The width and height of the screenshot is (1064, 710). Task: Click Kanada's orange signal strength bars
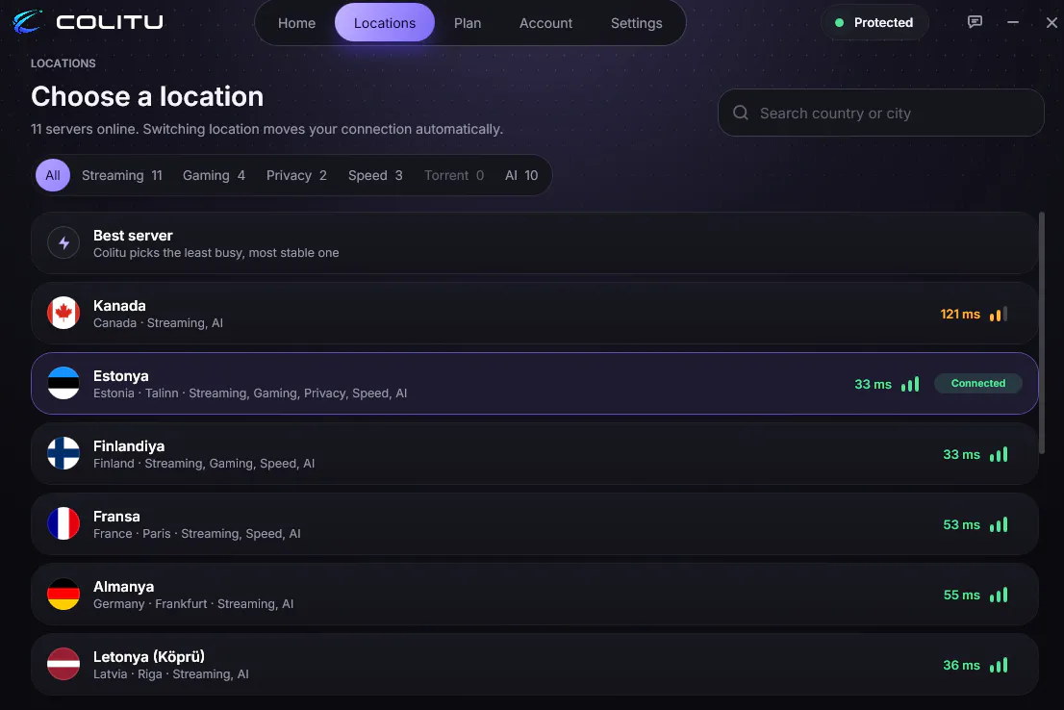(999, 314)
